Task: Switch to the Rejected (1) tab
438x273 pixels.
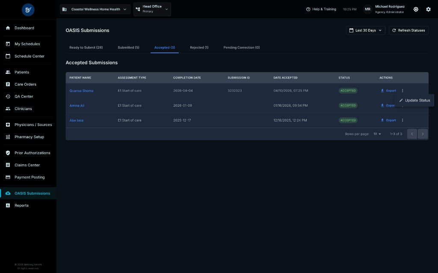Action: (x=199, y=47)
